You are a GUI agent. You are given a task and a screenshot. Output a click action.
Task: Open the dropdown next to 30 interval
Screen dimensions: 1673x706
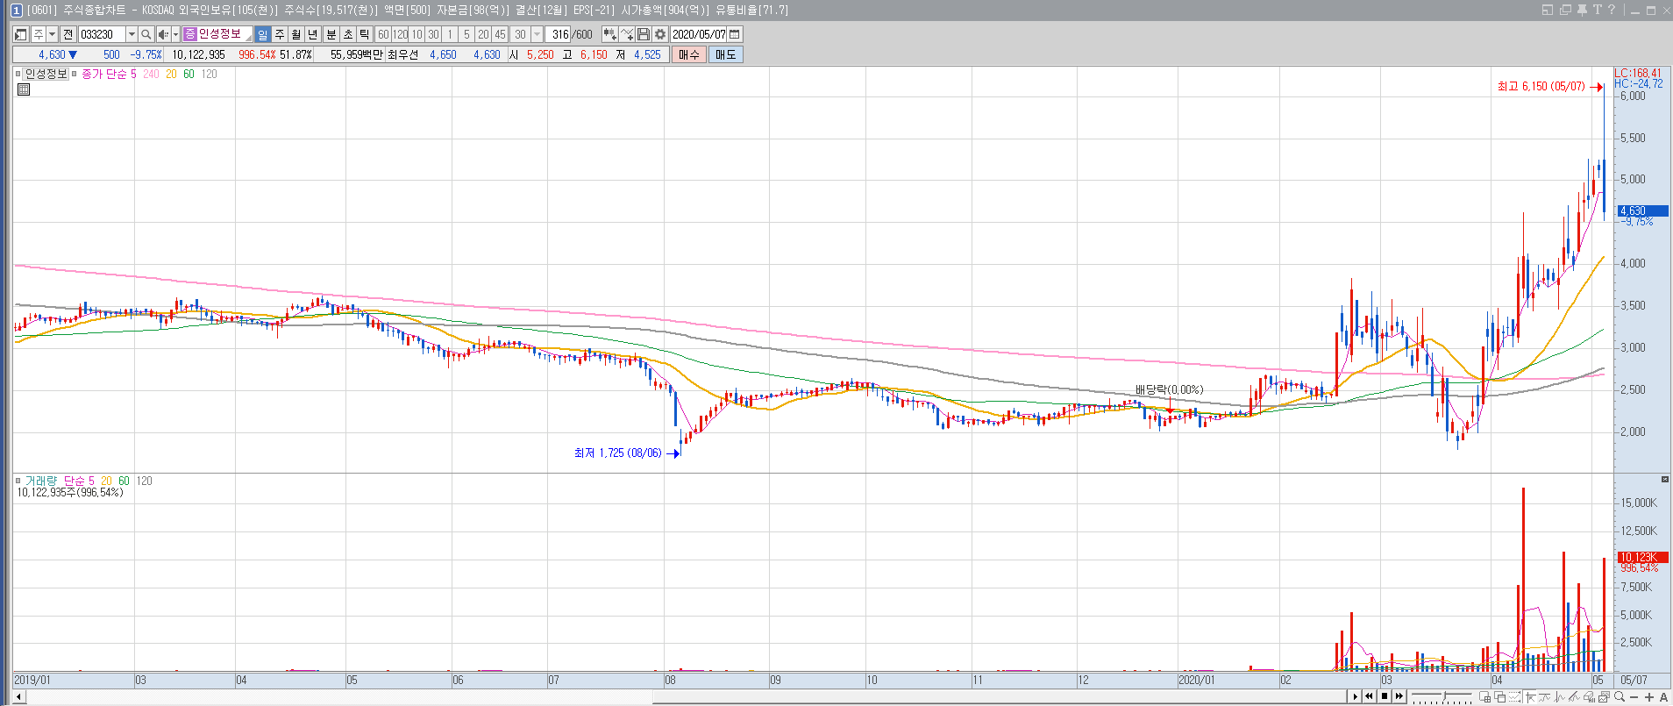[537, 34]
